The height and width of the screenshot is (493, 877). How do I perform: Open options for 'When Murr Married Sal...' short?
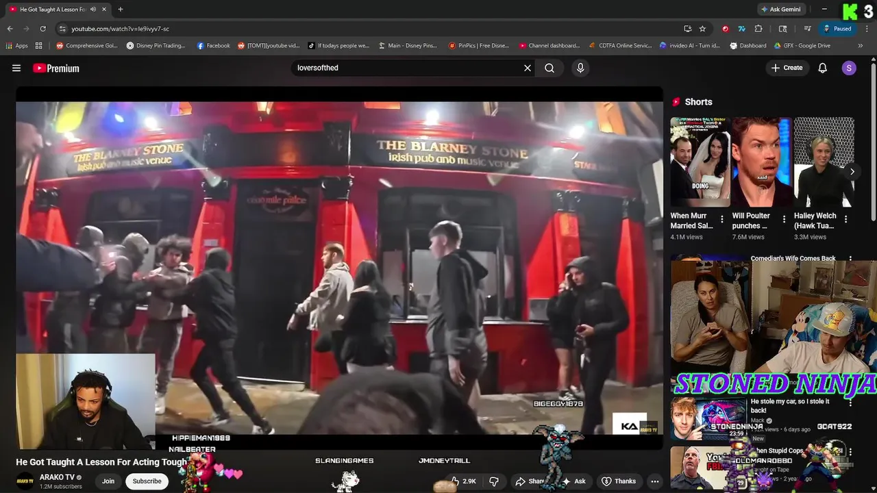(x=721, y=220)
